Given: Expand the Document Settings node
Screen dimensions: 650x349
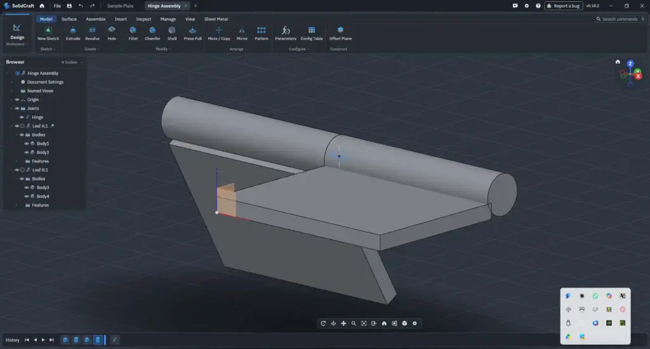Looking at the screenshot, I should pos(11,82).
